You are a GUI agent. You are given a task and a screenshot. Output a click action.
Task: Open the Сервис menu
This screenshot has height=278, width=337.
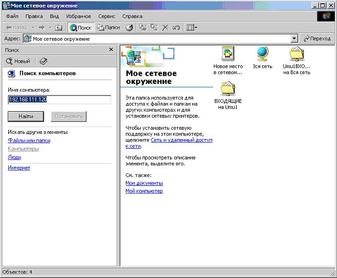pos(107,16)
